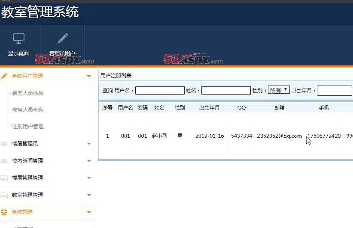
Task: Click the 姓名 column header
Action: pyautogui.click(x=159, y=108)
